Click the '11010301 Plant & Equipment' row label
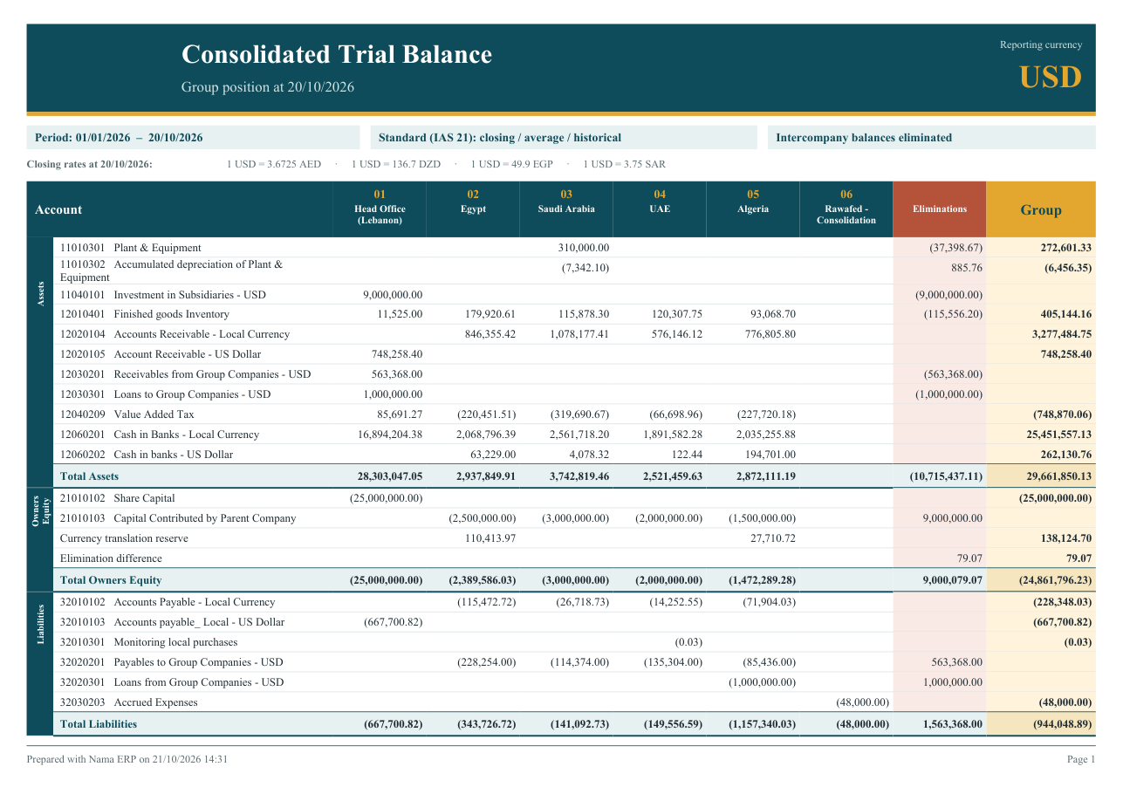This screenshot has height=794, width=1123. point(130,248)
